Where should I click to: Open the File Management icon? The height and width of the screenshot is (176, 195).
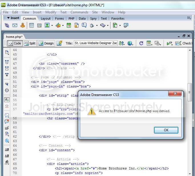pos(122,43)
